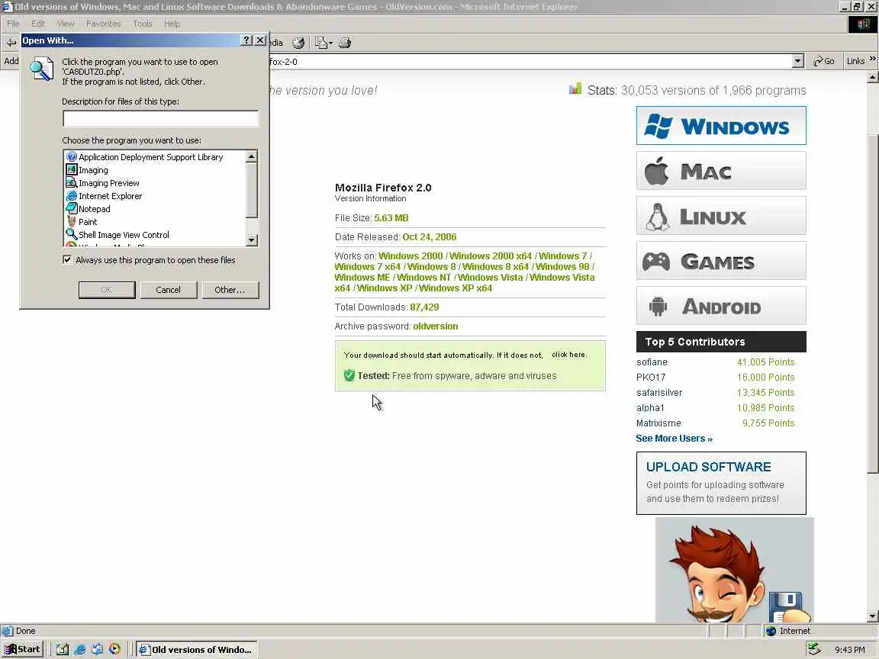879x659 pixels.
Task: Click the green Tested shield icon
Action: pos(349,375)
